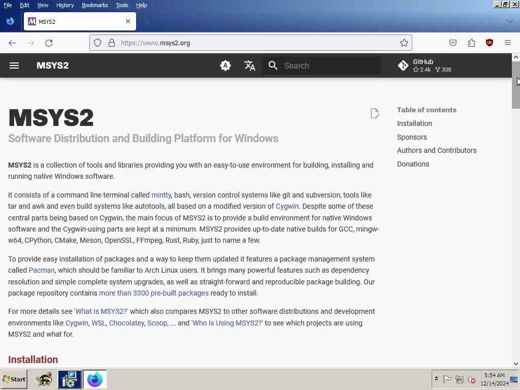This screenshot has height=390, width=520.
Task: Open the GitHub repository link
Action: tap(425, 66)
